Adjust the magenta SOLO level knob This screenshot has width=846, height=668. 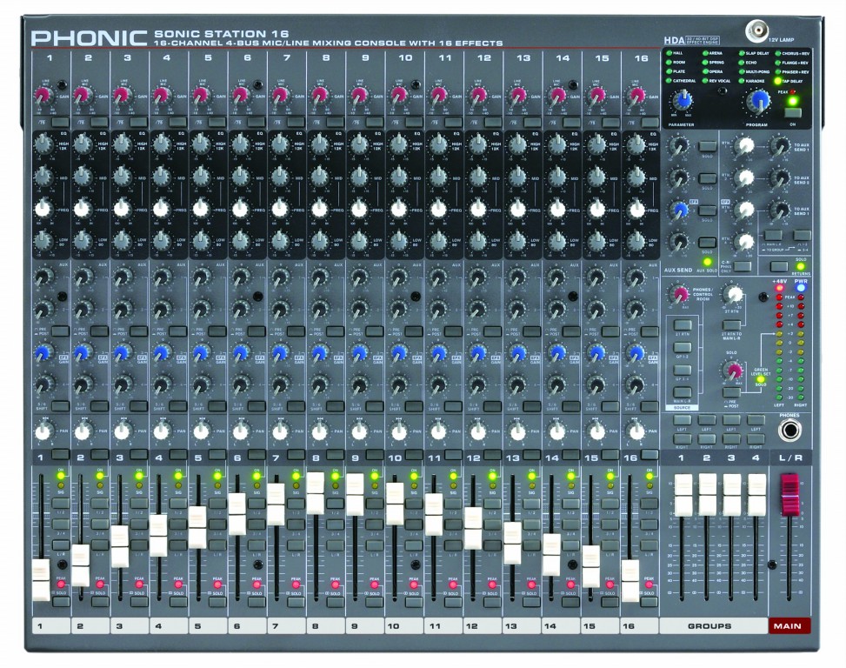tap(733, 371)
